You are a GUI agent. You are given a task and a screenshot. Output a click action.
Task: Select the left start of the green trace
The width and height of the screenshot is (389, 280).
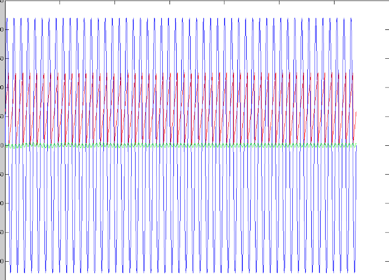[x=7, y=145]
